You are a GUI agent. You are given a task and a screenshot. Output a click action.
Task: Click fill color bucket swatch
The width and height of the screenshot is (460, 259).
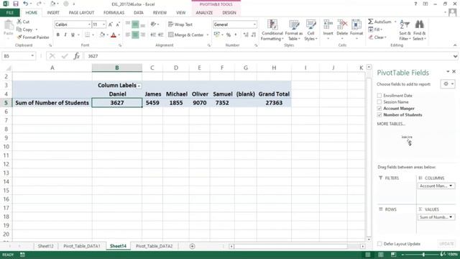point(102,35)
